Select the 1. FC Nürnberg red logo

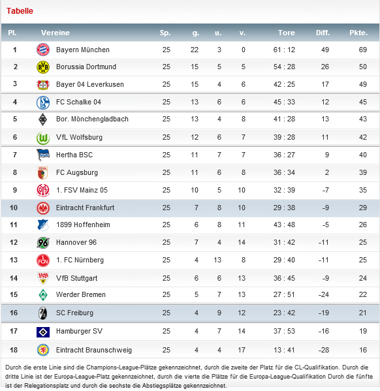[43, 260]
